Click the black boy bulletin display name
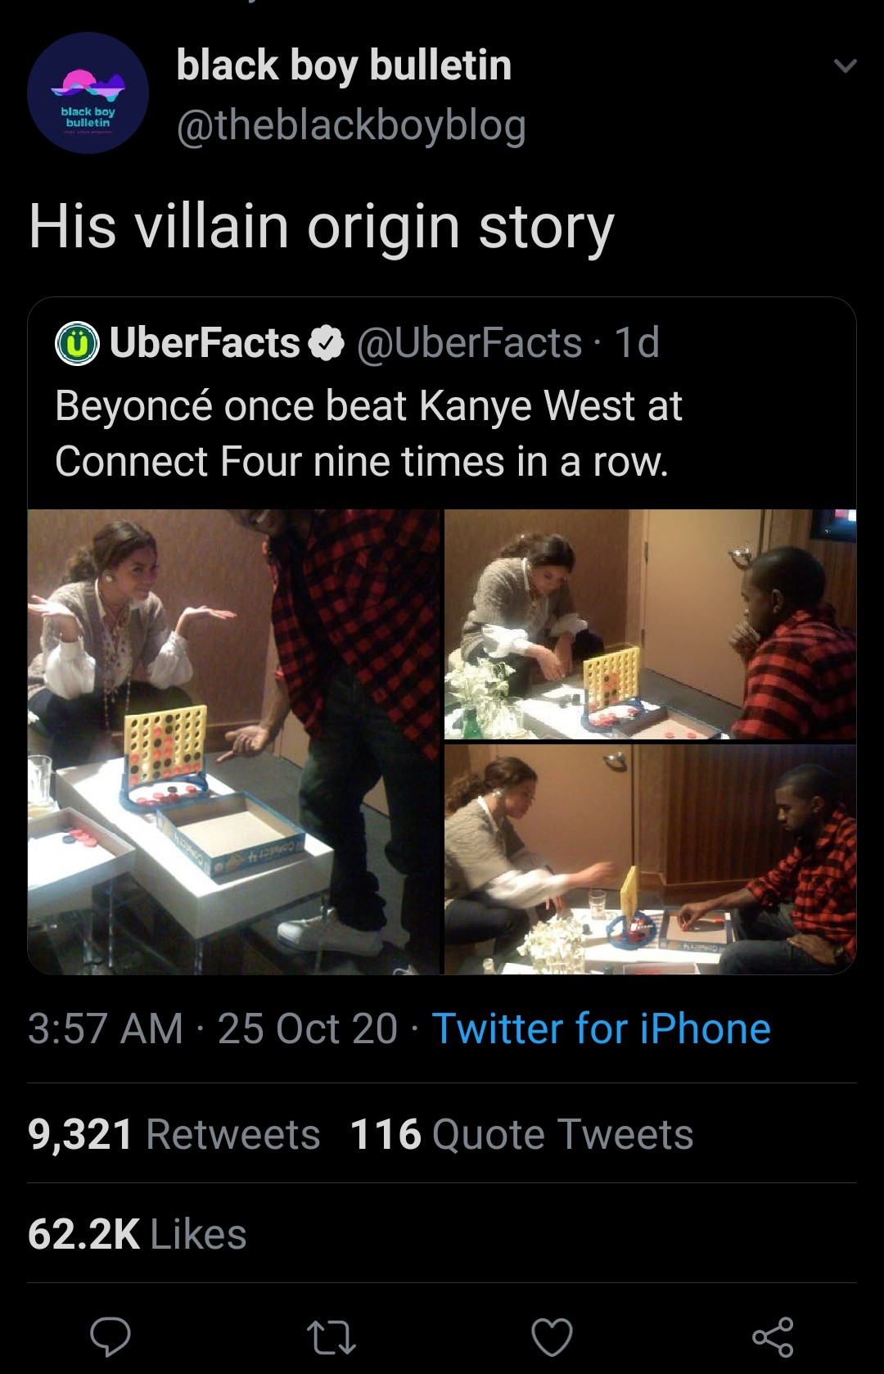884x1374 pixels. tap(344, 66)
